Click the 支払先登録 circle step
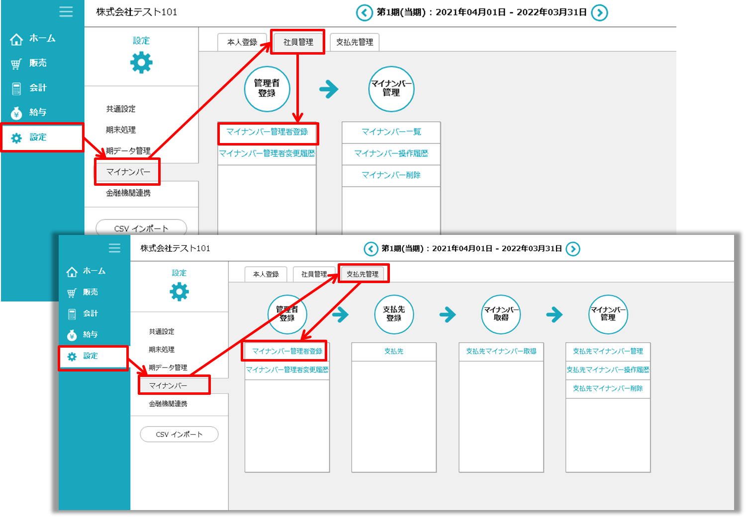 tap(394, 314)
